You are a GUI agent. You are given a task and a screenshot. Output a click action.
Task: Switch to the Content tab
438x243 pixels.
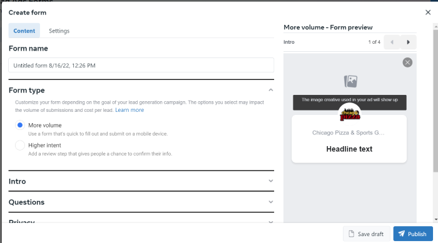[24, 31]
